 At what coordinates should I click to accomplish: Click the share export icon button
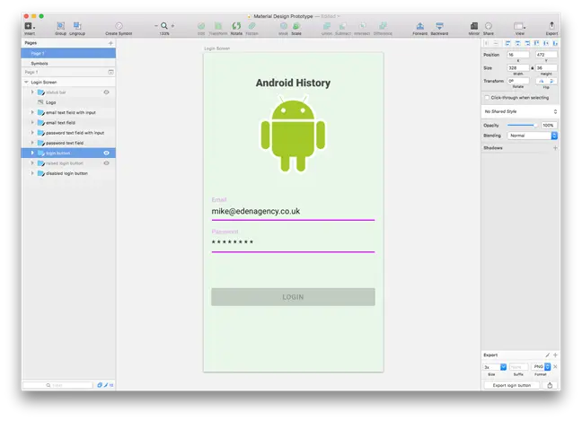(x=550, y=385)
